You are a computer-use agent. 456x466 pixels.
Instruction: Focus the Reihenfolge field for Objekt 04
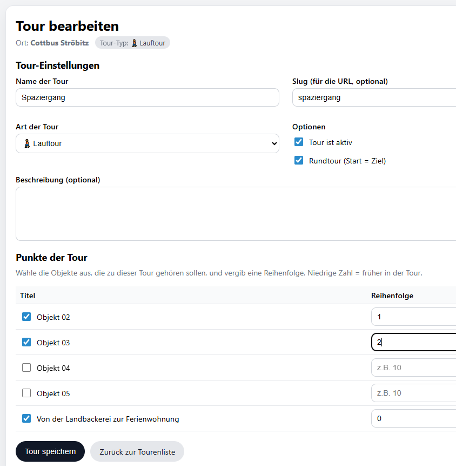(x=413, y=368)
